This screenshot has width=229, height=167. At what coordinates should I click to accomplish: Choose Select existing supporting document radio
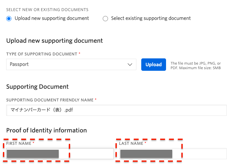(x=105, y=19)
